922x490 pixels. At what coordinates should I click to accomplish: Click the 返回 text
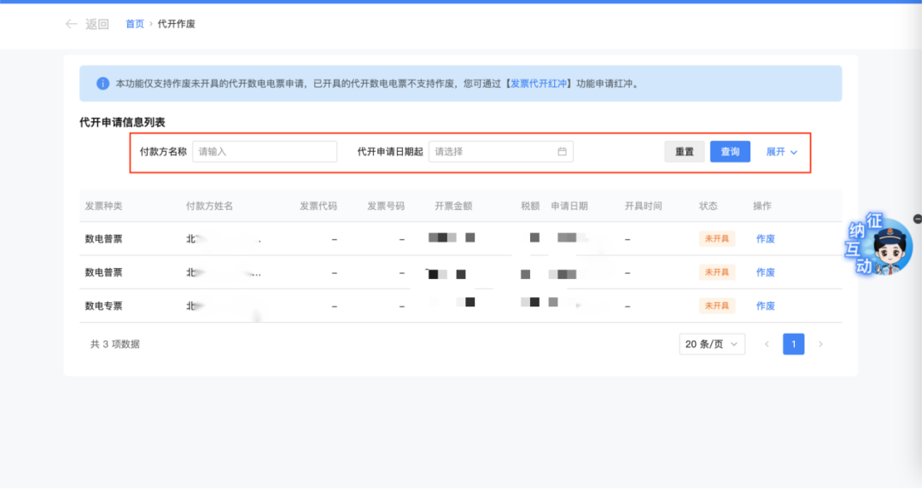pyautogui.click(x=97, y=24)
